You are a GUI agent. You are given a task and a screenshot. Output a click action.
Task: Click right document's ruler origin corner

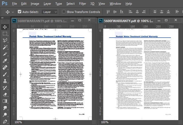tap(101, 26)
